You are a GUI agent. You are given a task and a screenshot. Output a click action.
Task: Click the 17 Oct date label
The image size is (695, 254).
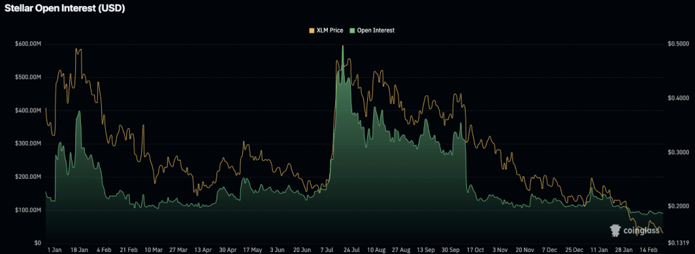point(475,250)
